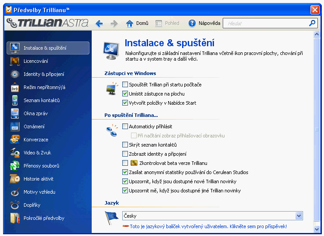Click the Po spuštění Trilliana... heading
The image size is (324, 236).
131,115
